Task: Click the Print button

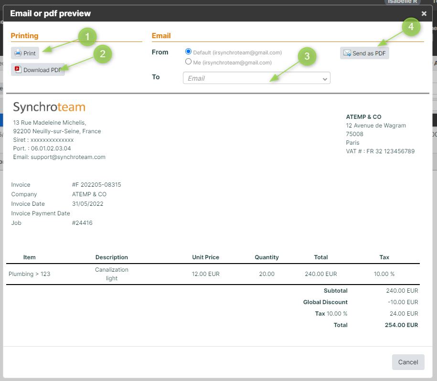Action: [x=25, y=53]
